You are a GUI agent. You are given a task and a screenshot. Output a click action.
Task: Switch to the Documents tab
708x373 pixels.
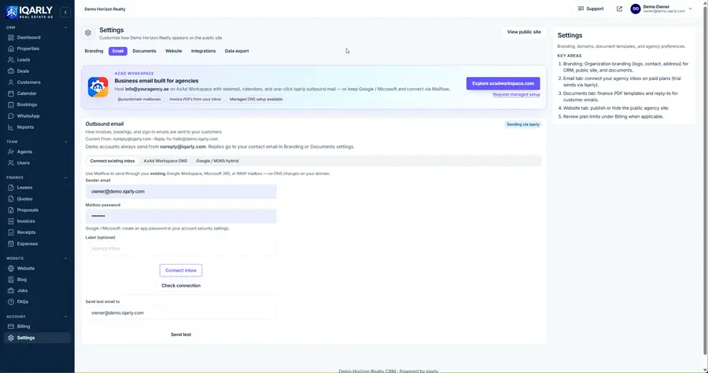[x=145, y=51]
